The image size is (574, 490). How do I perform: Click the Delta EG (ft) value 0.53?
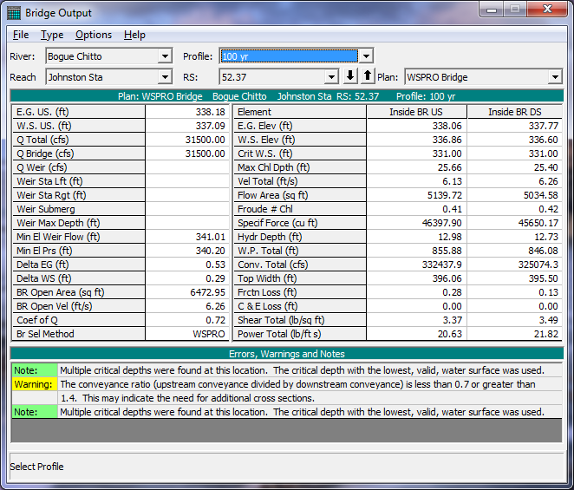click(x=187, y=265)
